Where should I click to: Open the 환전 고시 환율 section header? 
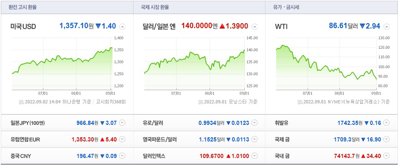point(23,7)
